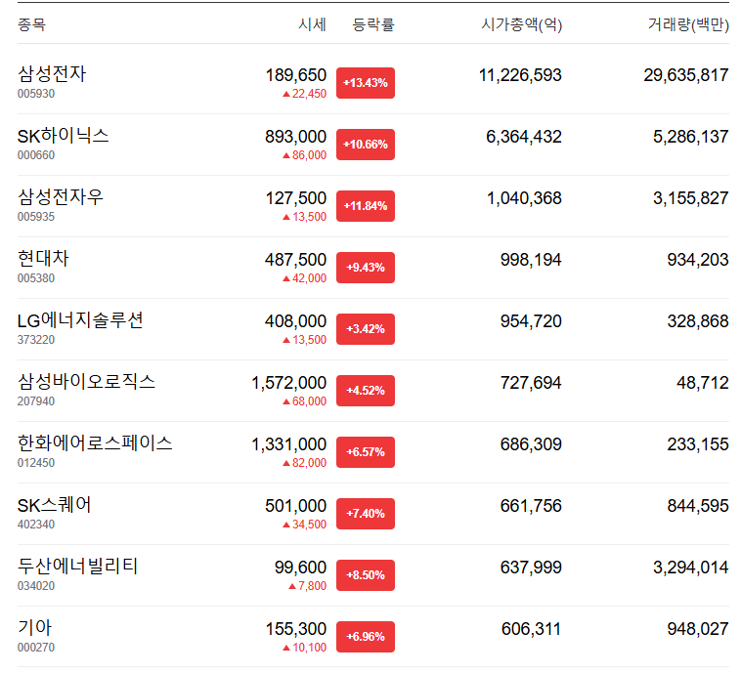Open the 현대차 stock page

click(43, 259)
